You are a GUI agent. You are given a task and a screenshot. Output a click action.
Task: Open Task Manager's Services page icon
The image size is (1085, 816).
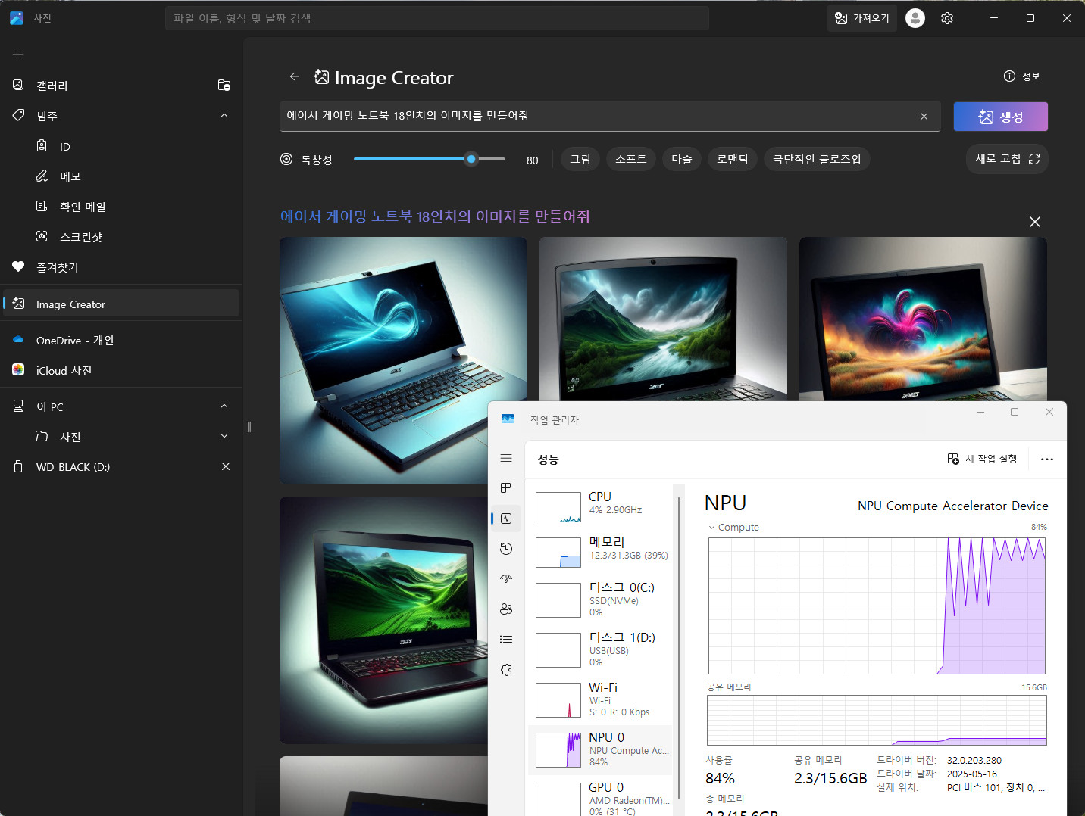(506, 670)
